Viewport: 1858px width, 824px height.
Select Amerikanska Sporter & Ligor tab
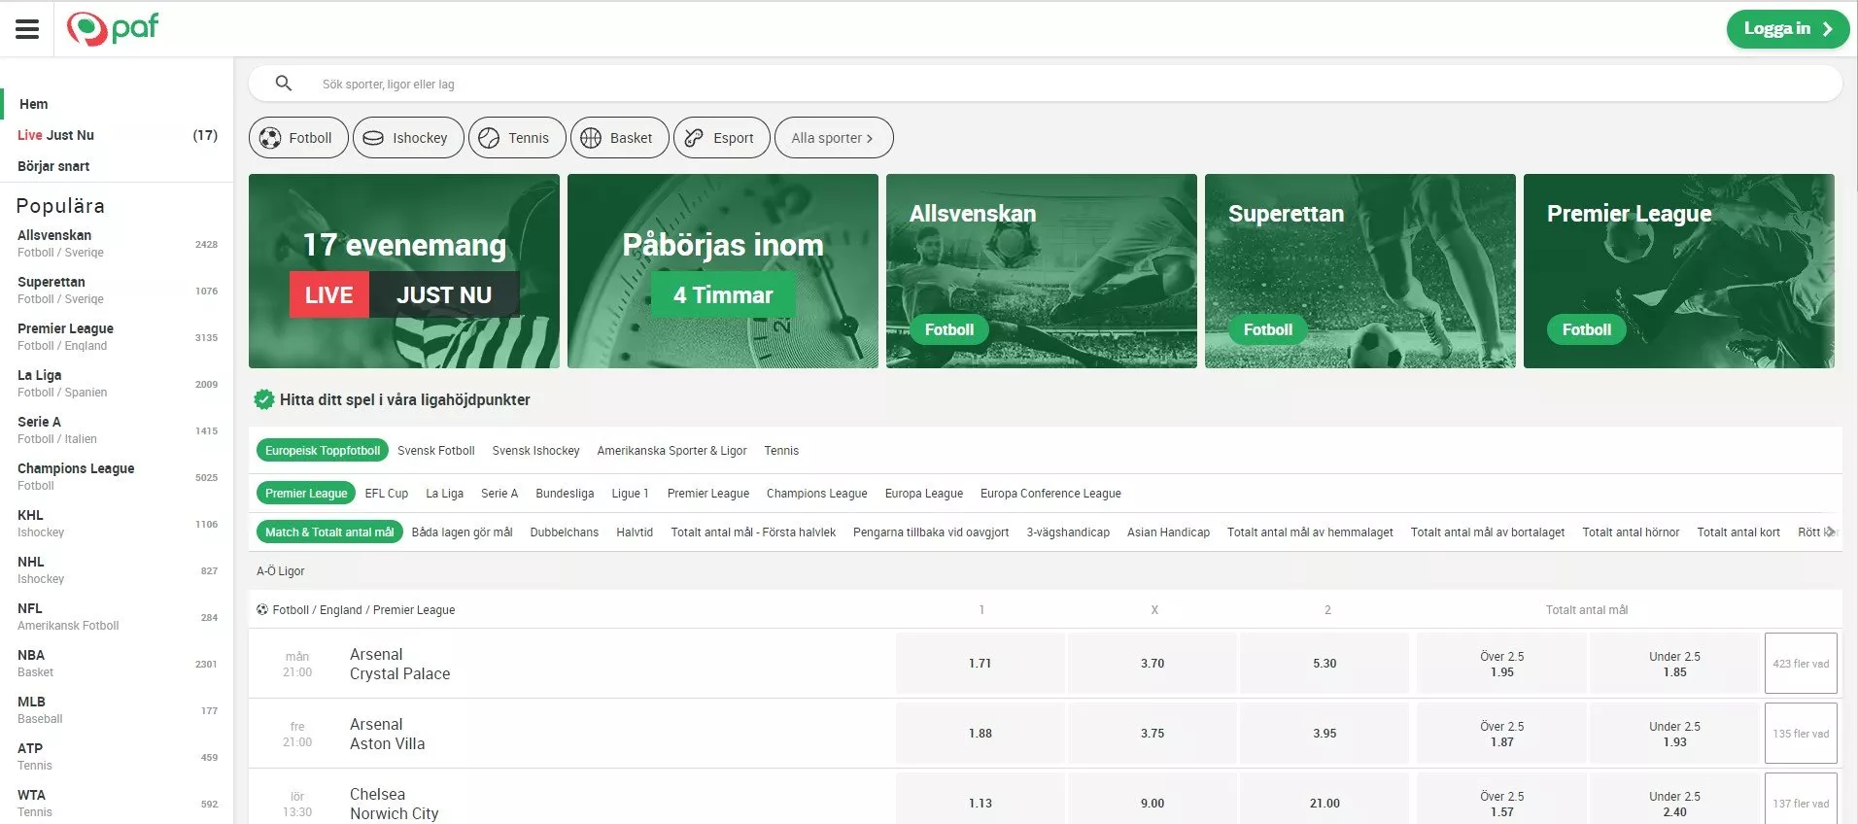pyautogui.click(x=671, y=451)
